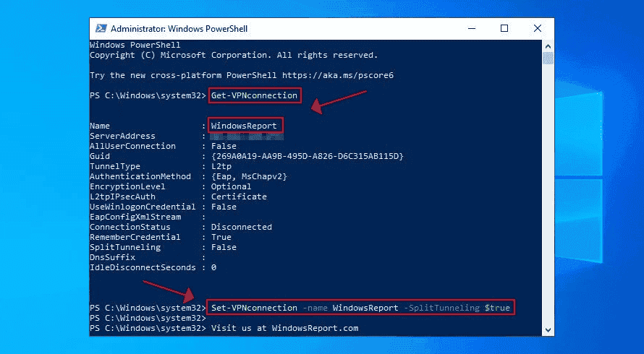Maximize the PowerShell window
Image resolution: width=644 pixels, height=354 pixels.
[504, 28]
